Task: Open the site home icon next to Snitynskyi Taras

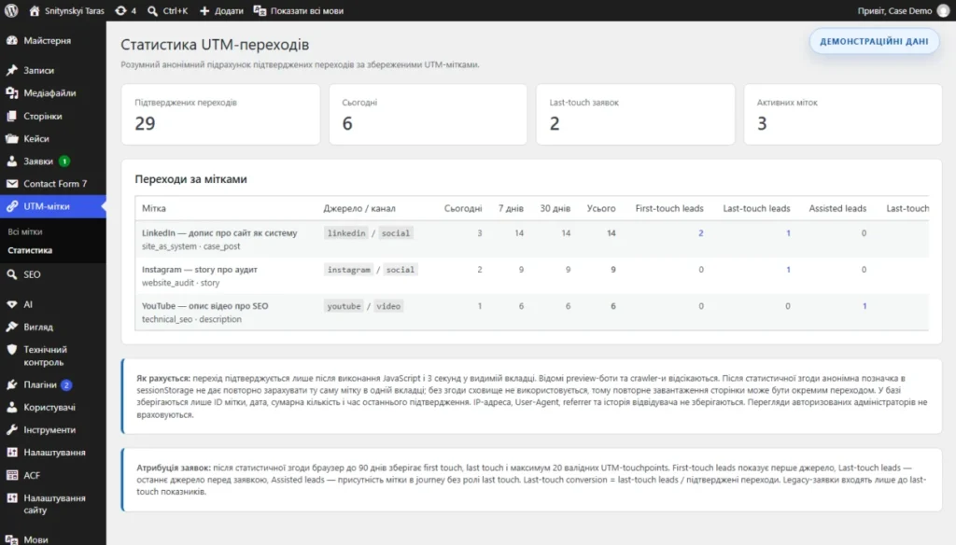Action: (x=35, y=10)
